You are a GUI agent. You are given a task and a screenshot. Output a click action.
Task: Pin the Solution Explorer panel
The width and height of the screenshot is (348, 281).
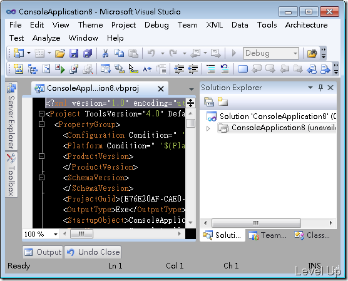[320, 88]
